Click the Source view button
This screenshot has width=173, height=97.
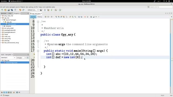coord(33,17)
